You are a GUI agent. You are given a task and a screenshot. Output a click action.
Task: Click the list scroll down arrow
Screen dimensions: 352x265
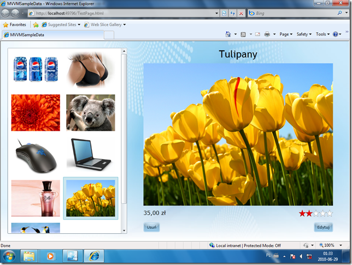tap(124, 231)
